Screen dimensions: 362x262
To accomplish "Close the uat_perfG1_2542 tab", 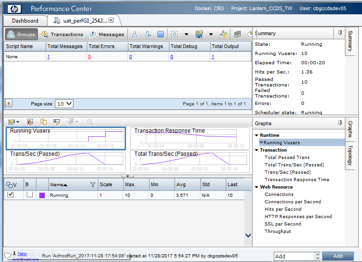I will coord(111,20).
